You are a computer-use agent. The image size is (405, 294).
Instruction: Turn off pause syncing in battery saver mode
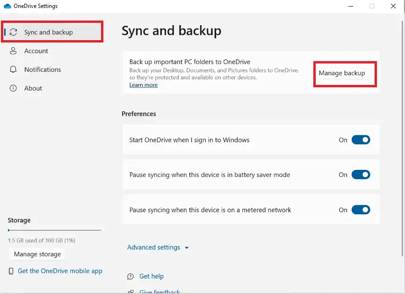coord(361,175)
